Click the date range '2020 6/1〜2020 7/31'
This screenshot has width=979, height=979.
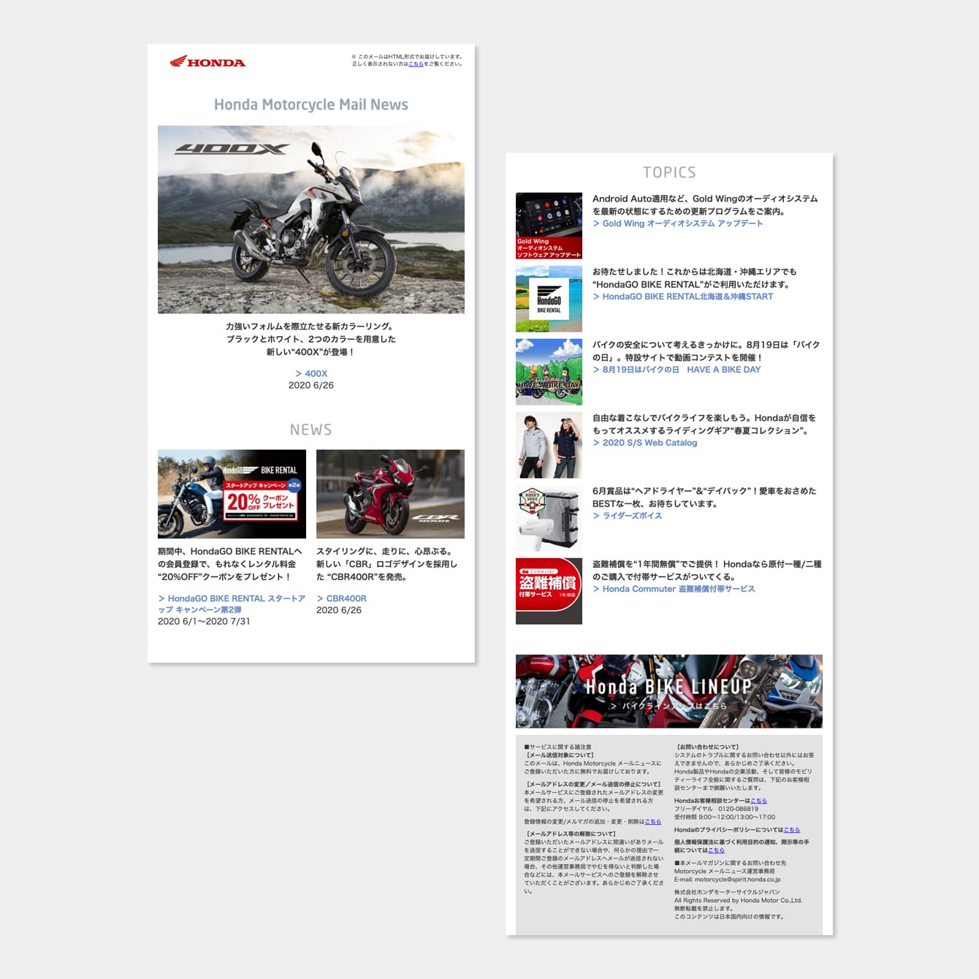pyautogui.click(x=204, y=621)
